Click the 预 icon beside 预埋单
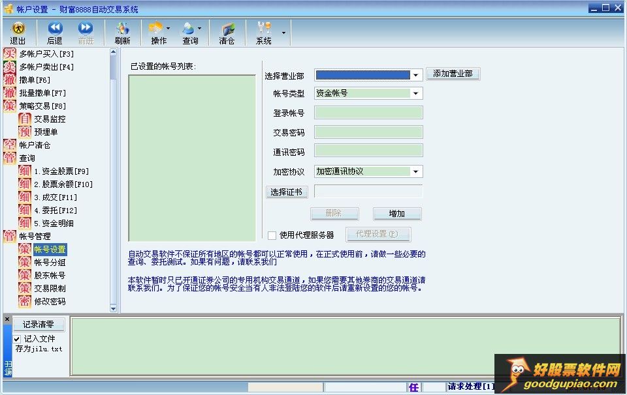 (25, 132)
